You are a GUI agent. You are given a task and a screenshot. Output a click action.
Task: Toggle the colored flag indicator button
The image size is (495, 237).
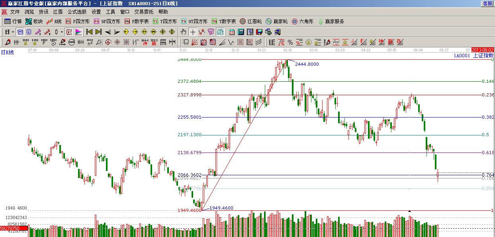click(78, 32)
